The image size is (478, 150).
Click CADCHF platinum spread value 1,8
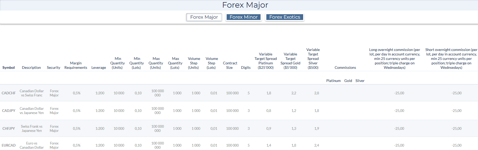pyautogui.click(x=269, y=93)
